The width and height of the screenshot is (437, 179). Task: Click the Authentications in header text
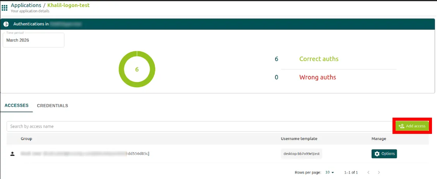click(31, 24)
